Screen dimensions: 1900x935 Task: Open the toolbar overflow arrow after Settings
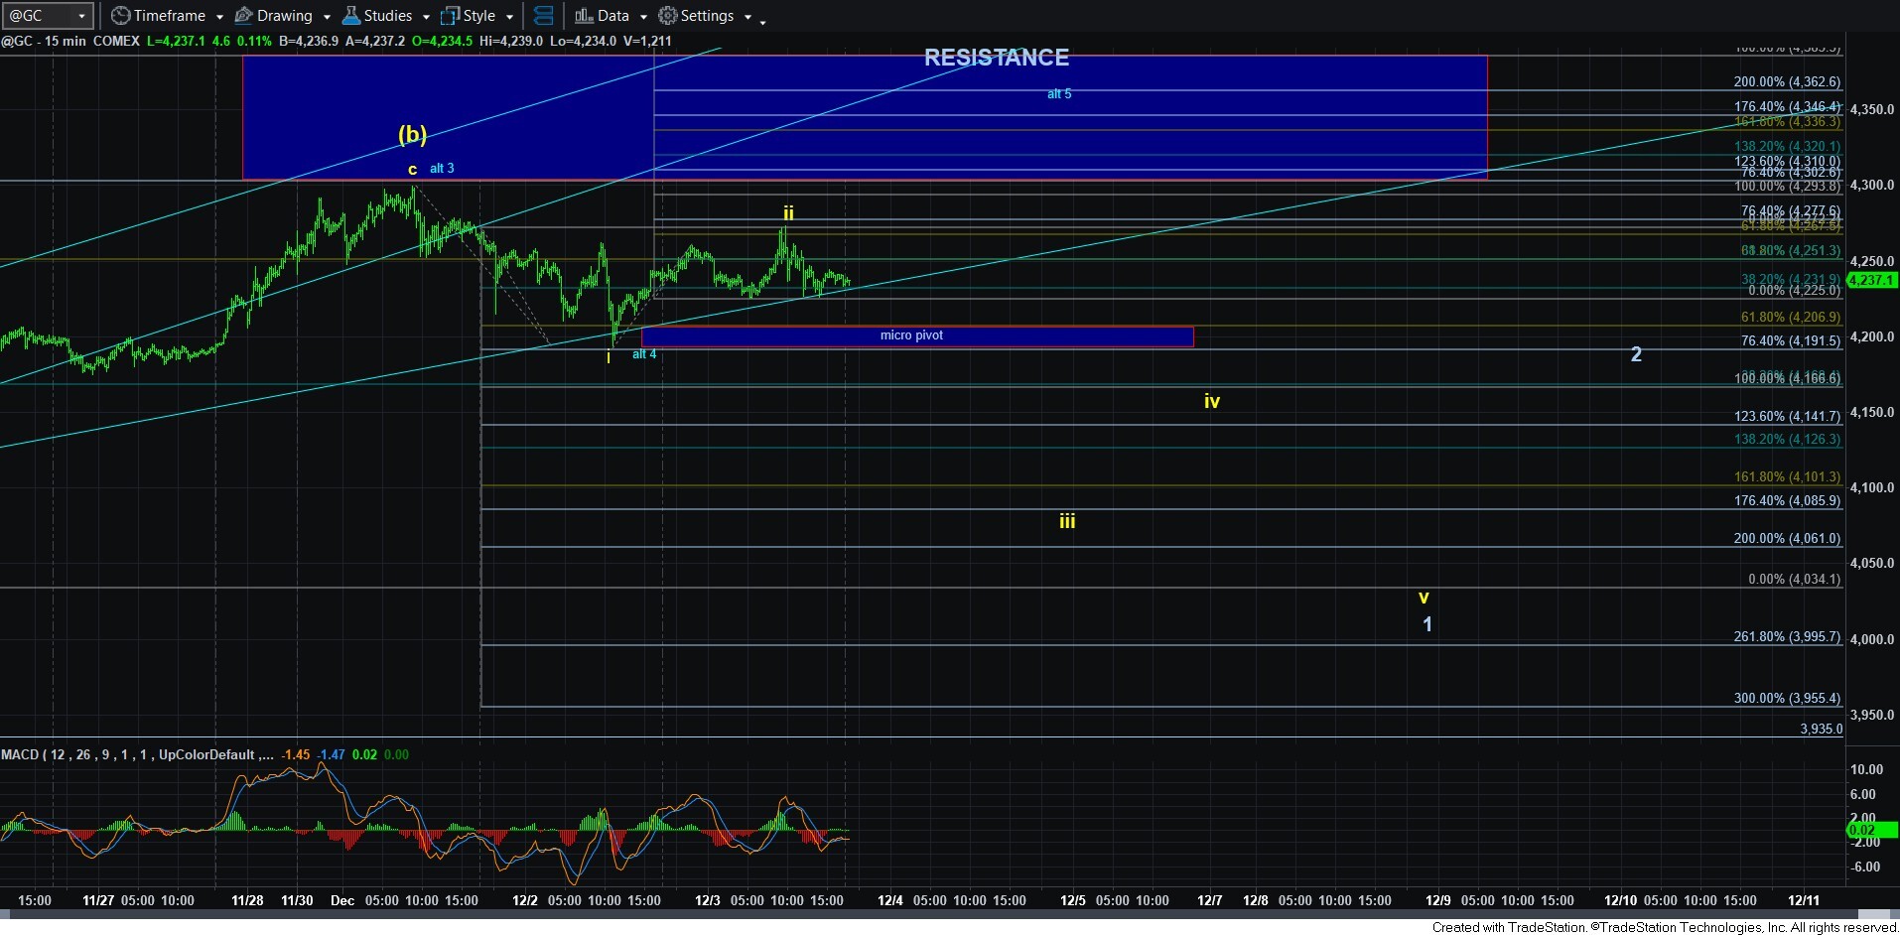pyautogui.click(x=762, y=21)
